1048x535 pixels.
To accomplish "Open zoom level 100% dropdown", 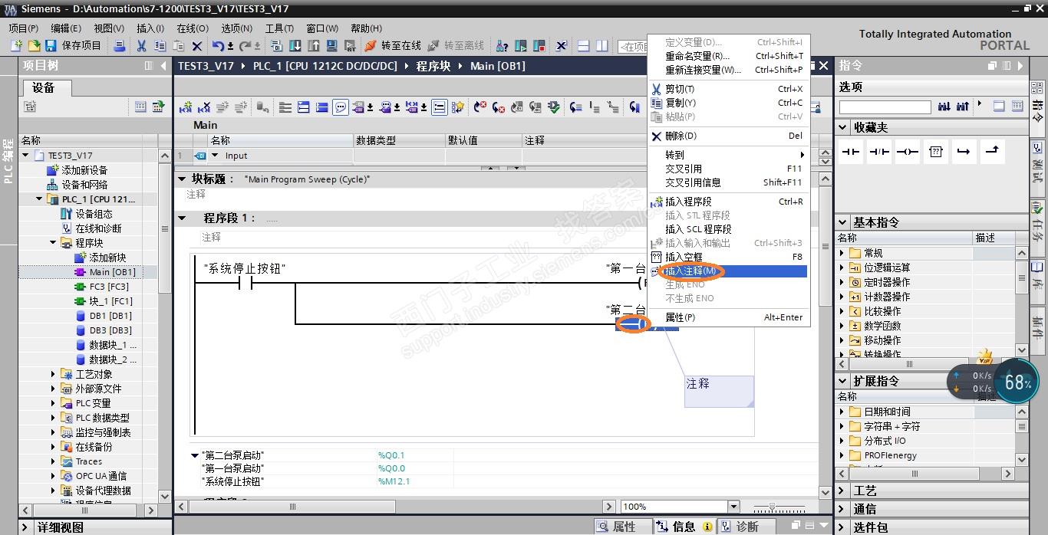I will (733, 507).
